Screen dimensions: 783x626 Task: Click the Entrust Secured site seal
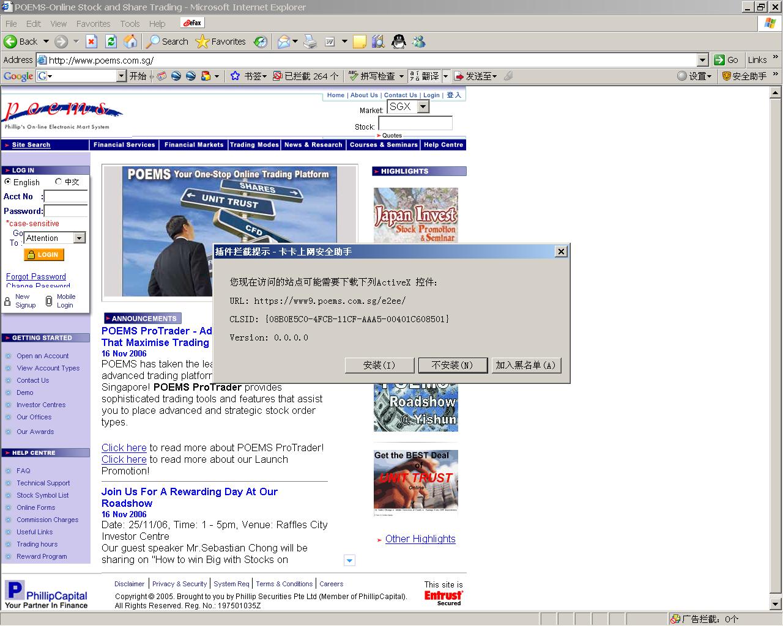(x=444, y=597)
